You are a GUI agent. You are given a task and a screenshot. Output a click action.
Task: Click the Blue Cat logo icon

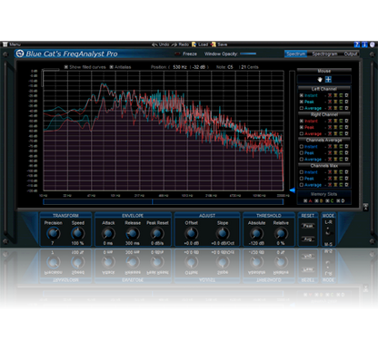(20, 54)
